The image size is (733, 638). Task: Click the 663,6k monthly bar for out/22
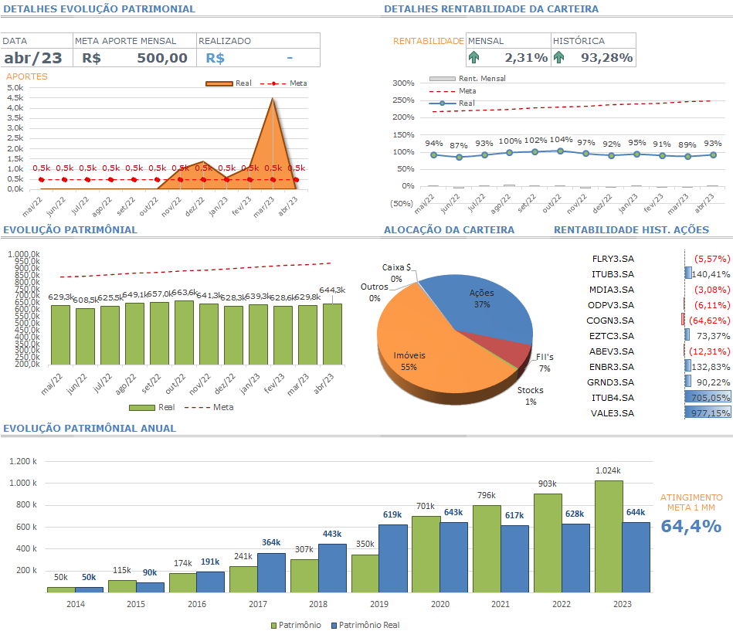coord(184,333)
